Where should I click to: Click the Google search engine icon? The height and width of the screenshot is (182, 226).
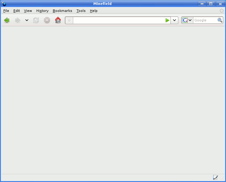(185, 20)
